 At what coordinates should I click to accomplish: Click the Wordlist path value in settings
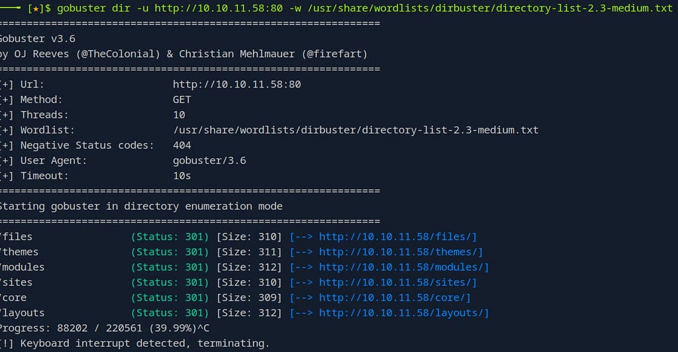point(356,130)
